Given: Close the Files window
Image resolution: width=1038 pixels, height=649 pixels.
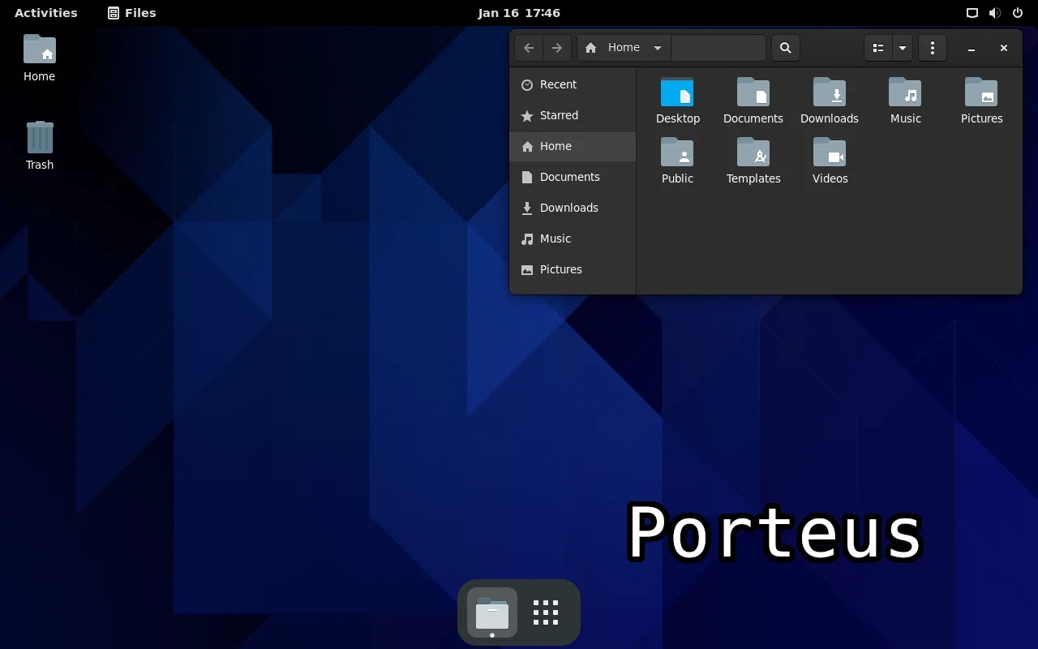Looking at the screenshot, I should tap(1004, 48).
